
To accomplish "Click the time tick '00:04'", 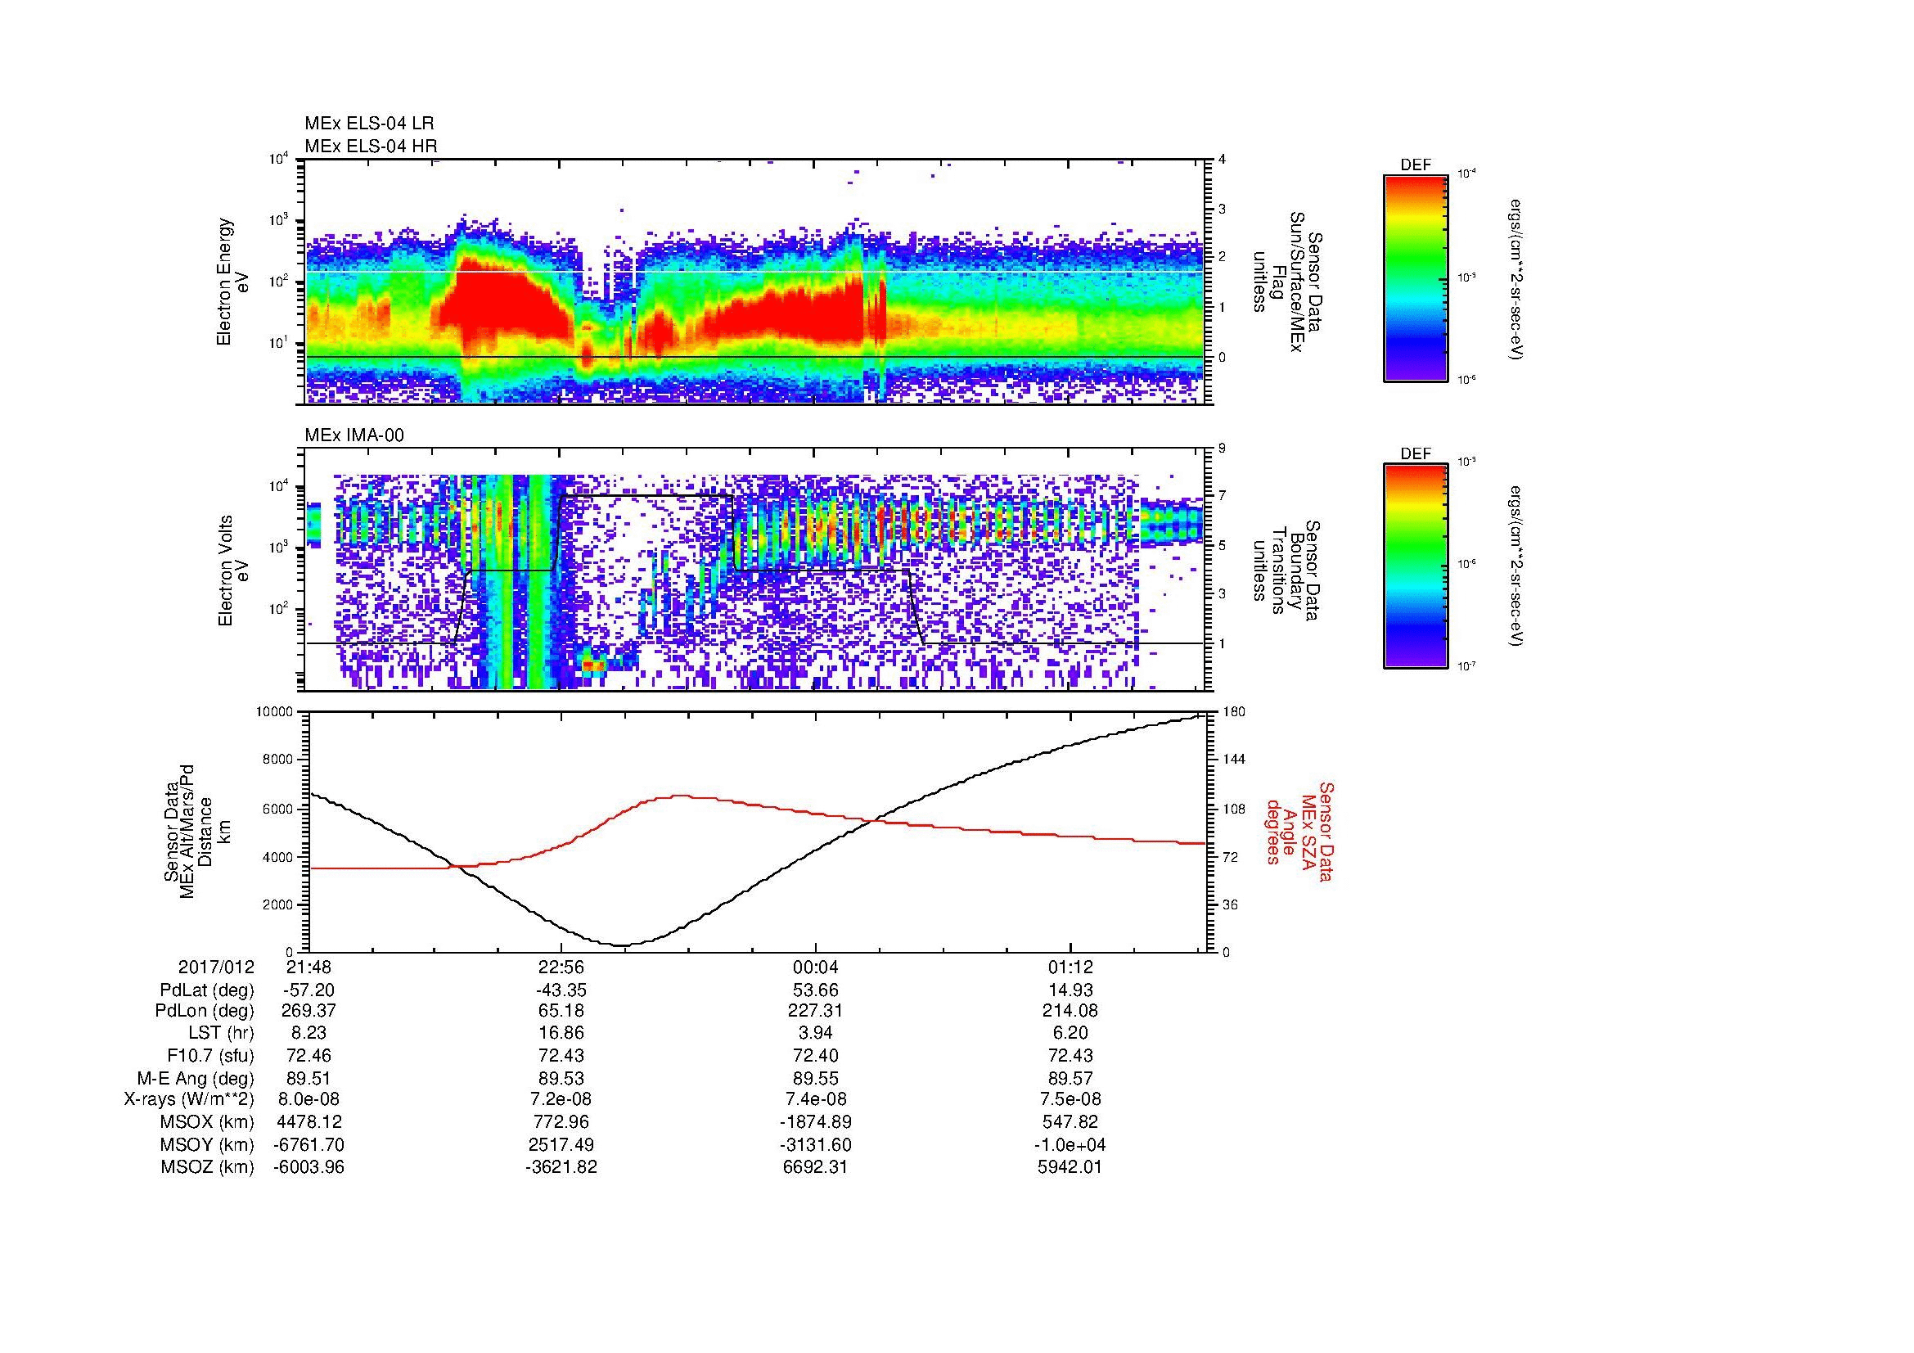I will (x=815, y=967).
